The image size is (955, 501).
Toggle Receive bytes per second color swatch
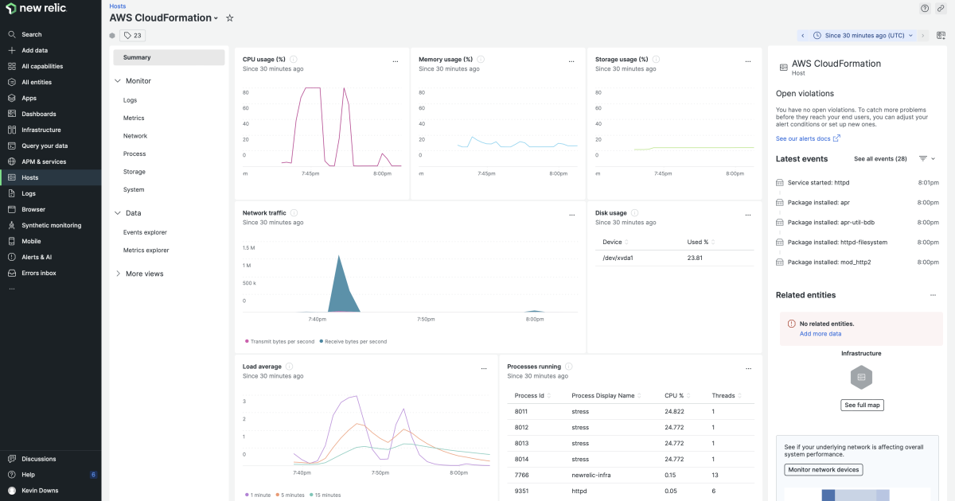(322, 341)
